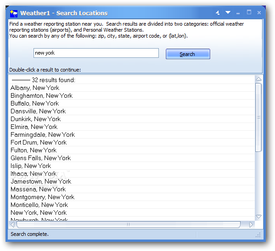This screenshot has height=251, width=275.
Task: Click the pin-to-top arrow icon in title bar
Action: click(218, 12)
